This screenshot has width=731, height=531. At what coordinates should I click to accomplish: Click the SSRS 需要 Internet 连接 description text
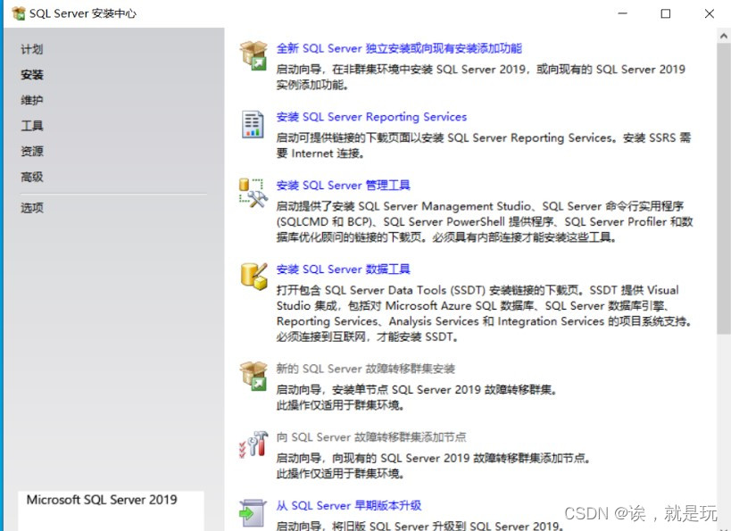[484, 145]
